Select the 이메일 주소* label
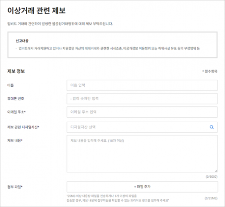225x207 pixels. coord(16,112)
